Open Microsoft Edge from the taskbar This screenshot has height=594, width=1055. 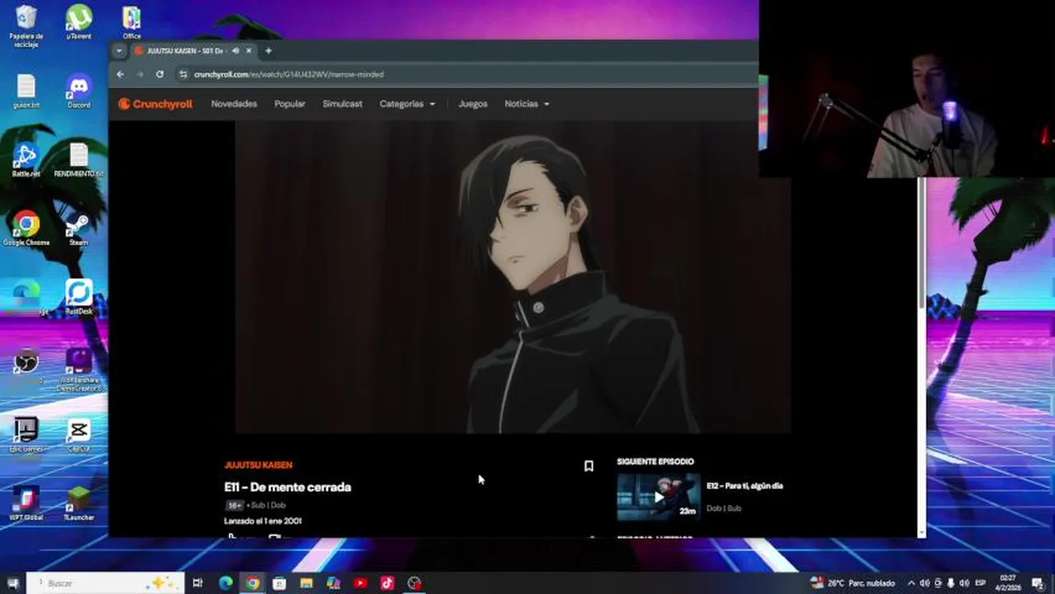click(x=225, y=583)
